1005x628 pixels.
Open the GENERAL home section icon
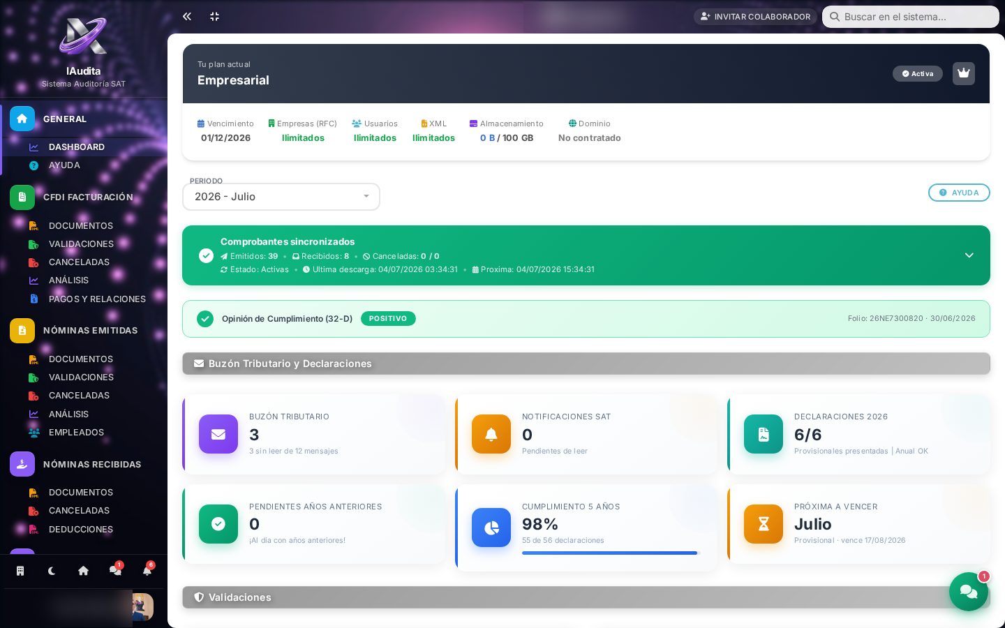pyautogui.click(x=22, y=119)
